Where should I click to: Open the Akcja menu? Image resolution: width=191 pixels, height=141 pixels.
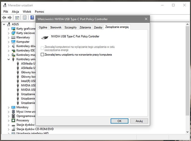tap(15, 12)
